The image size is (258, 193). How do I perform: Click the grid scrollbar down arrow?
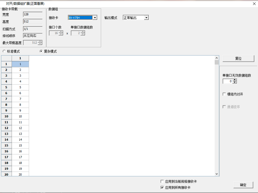217,174
